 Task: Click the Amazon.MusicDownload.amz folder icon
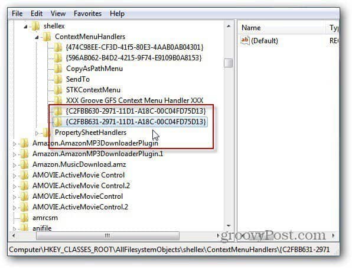pos(24,164)
